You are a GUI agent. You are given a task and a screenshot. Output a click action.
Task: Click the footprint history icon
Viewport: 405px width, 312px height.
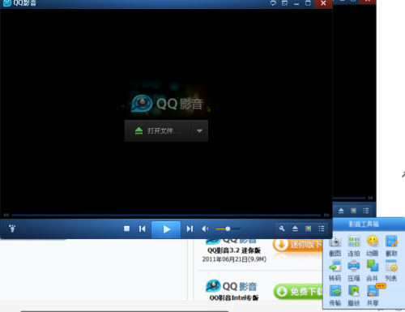12,229
